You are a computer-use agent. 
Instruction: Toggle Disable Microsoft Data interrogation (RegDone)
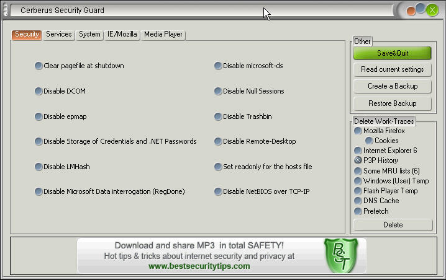pyautogui.click(x=39, y=191)
